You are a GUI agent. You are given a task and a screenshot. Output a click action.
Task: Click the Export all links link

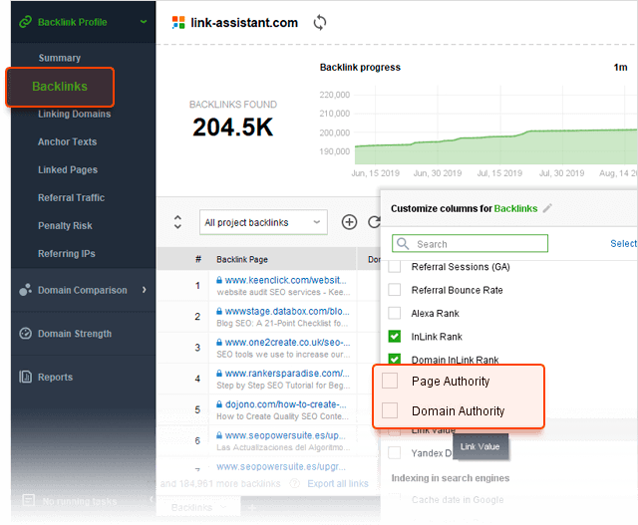[x=338, y=483]
